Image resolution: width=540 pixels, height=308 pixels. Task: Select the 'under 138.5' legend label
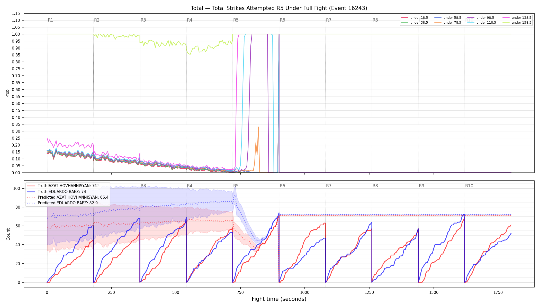click(x=521, y=18)
